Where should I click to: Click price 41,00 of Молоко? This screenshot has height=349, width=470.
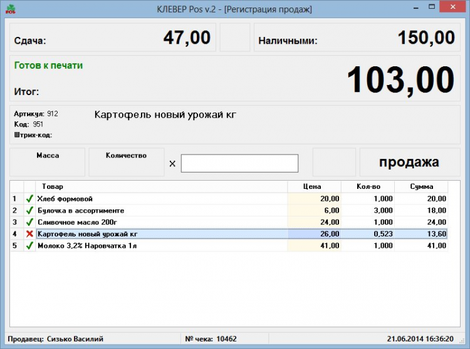click(330, 246)
